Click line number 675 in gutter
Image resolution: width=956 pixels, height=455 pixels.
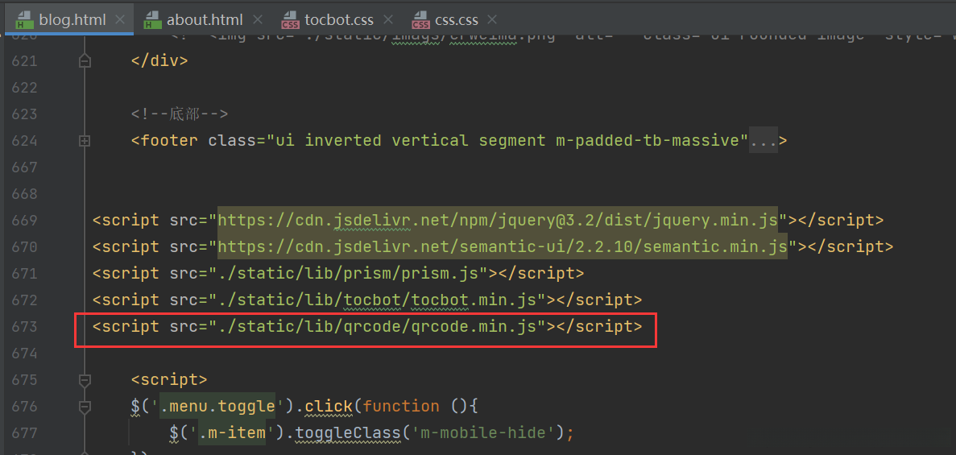24,379
